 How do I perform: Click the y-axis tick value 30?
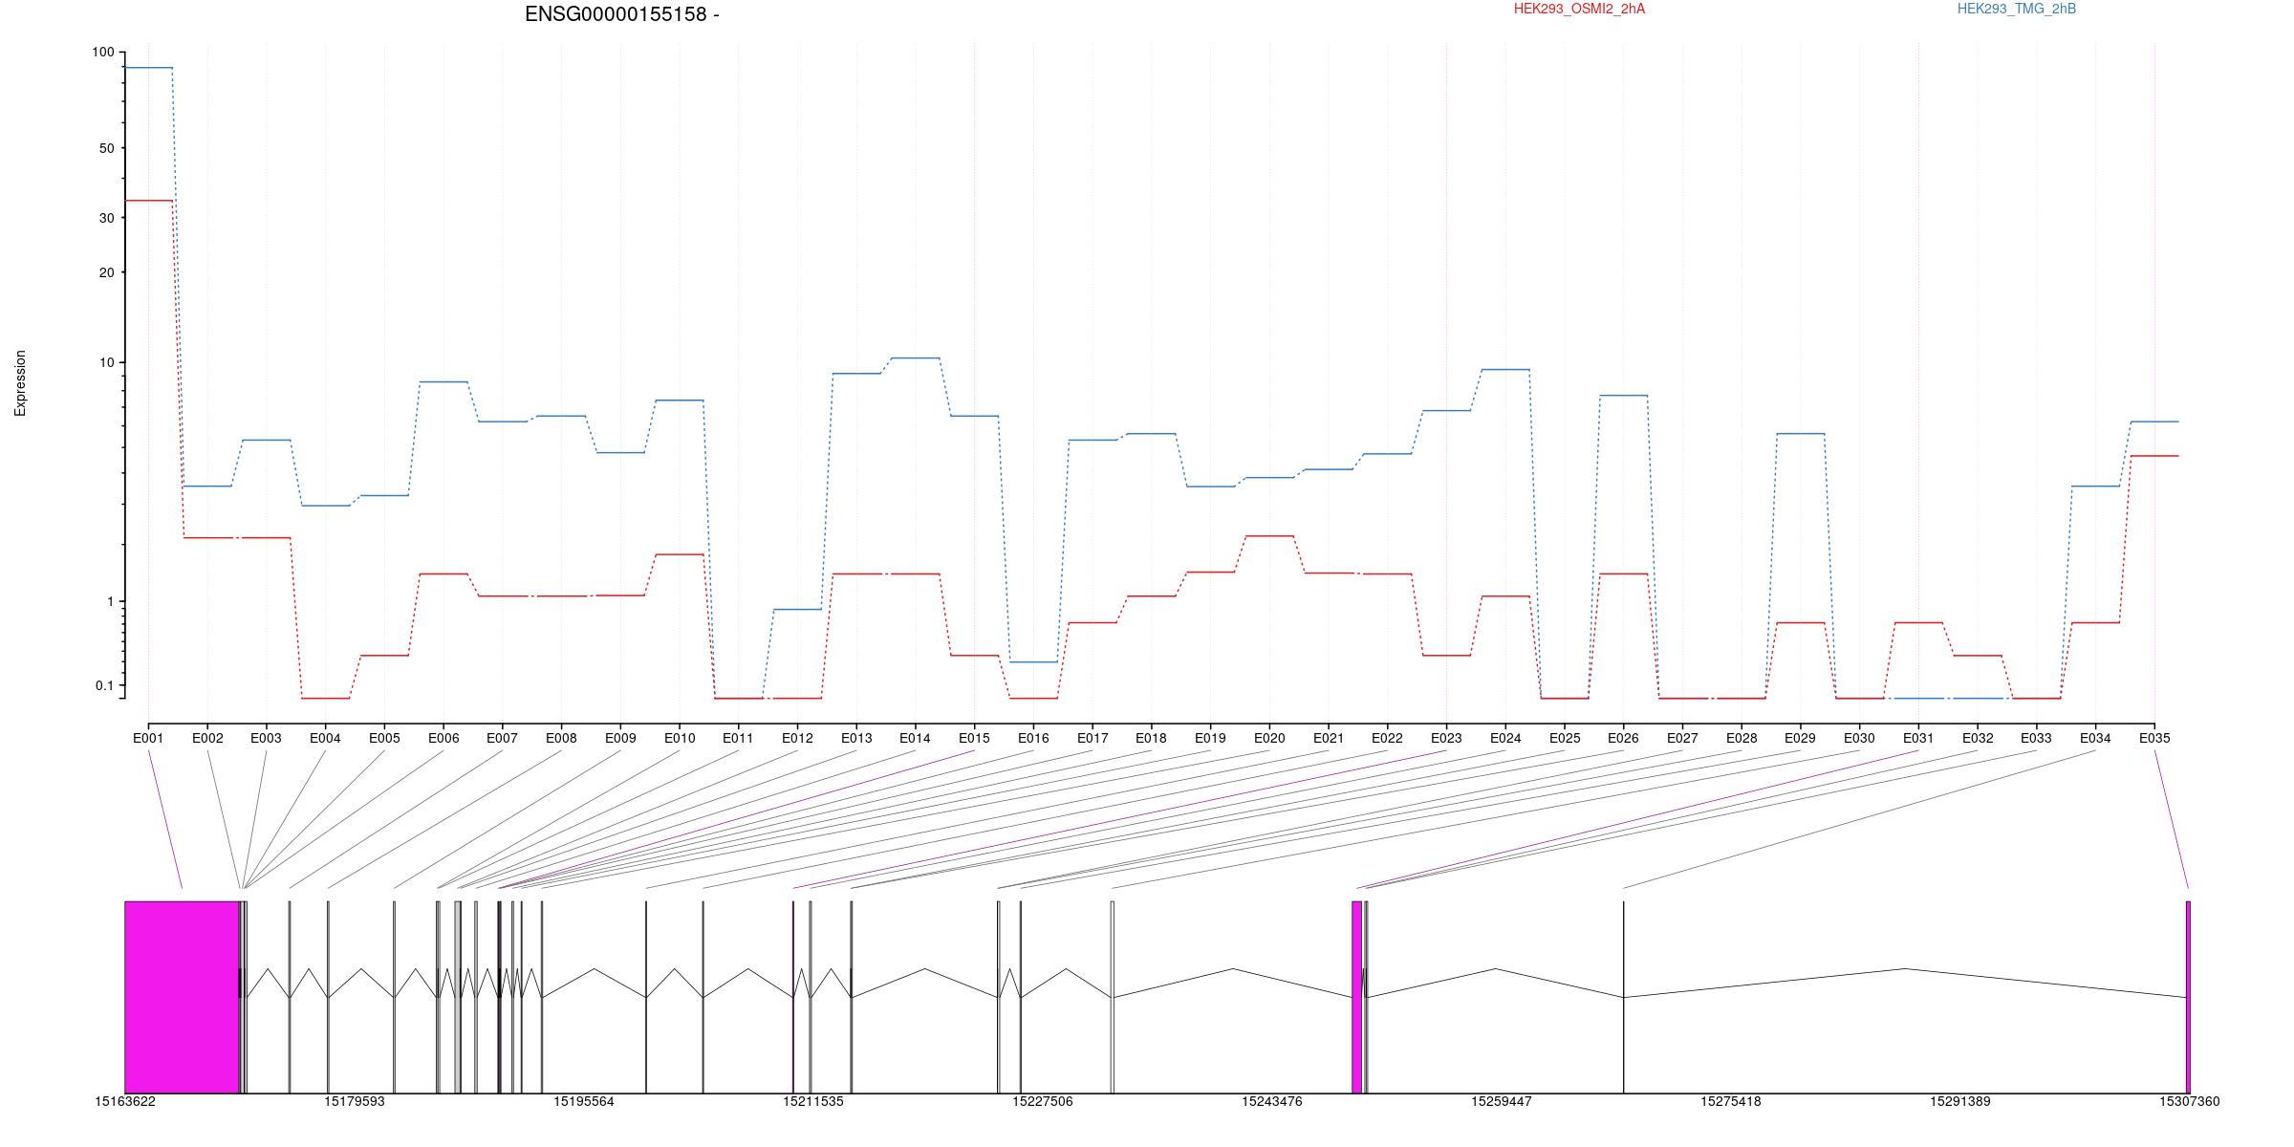[106, 218]
